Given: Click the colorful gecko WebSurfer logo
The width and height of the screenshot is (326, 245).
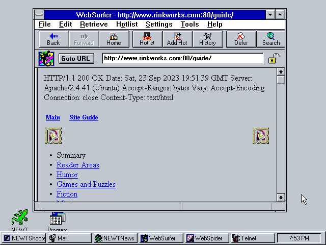Looking at the screenshot, I should tap(46, 59).
